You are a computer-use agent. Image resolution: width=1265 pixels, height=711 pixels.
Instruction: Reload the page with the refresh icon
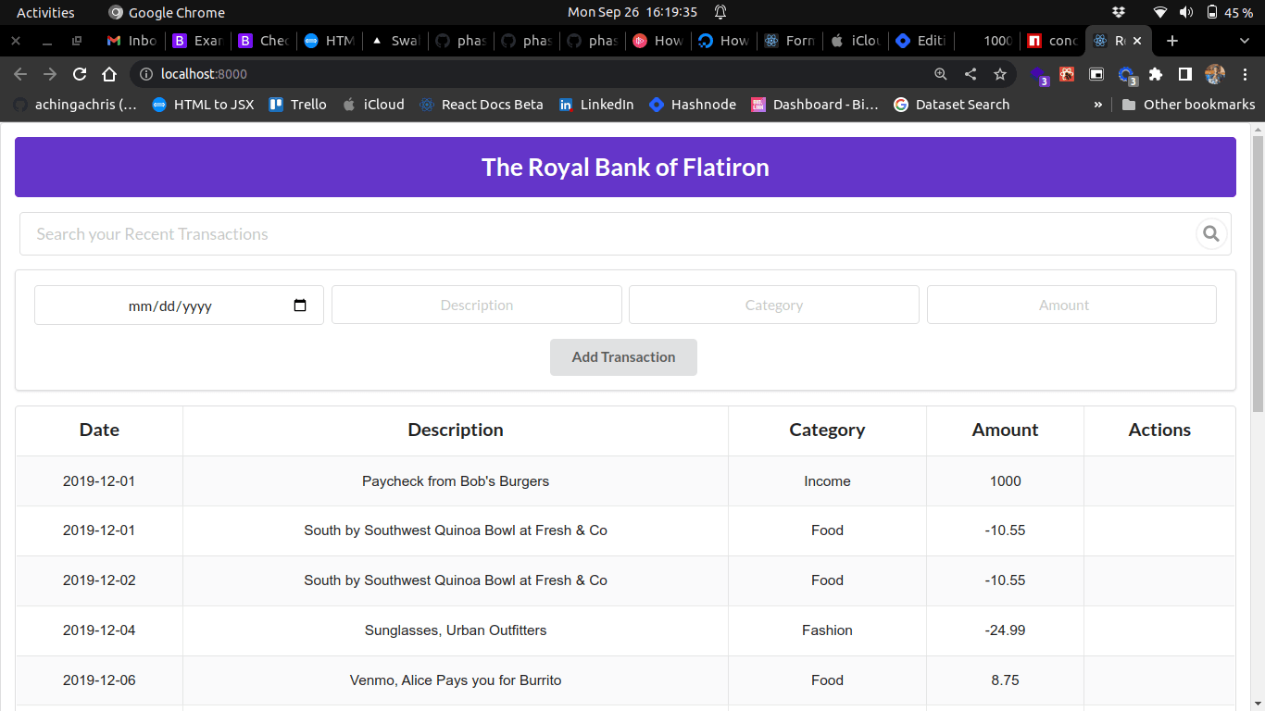(80, 74)
